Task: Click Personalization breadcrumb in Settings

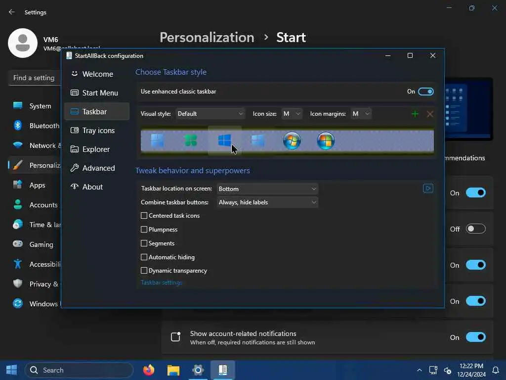Action: click(x=207, y=38)
